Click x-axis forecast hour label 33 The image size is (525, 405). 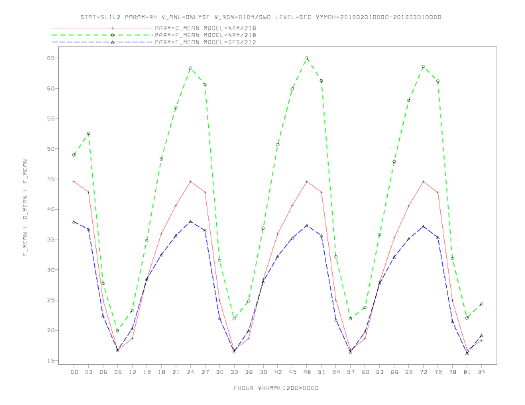click(234, 372)
